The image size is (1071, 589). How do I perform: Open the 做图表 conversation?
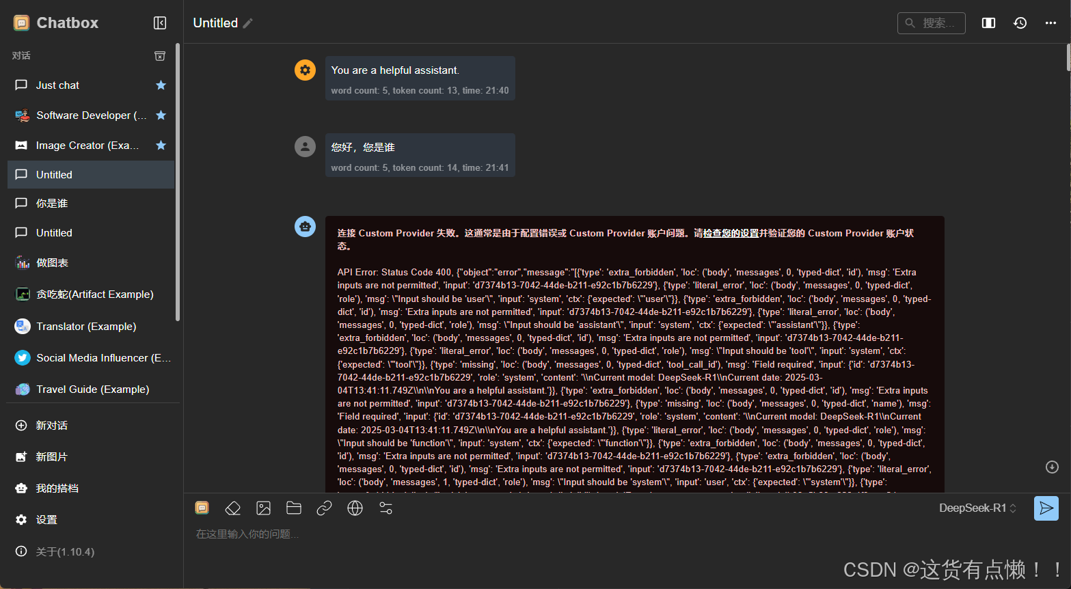coord(91,263)
